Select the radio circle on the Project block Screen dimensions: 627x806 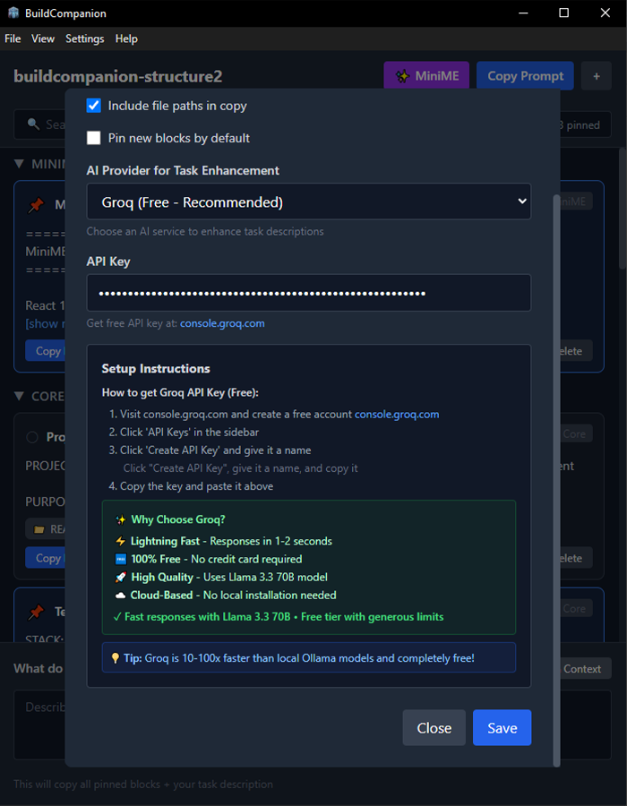click(x=32, y=437)
